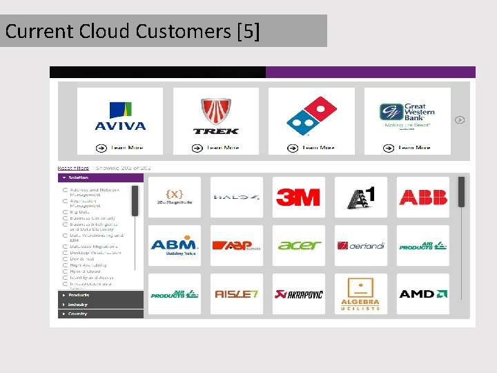
Task: Check Address and Network Management filter
Action: pyautogui.click(x=66, y=190)
